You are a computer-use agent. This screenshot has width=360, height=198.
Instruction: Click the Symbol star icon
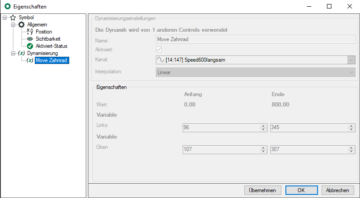(x=13, y=17)
